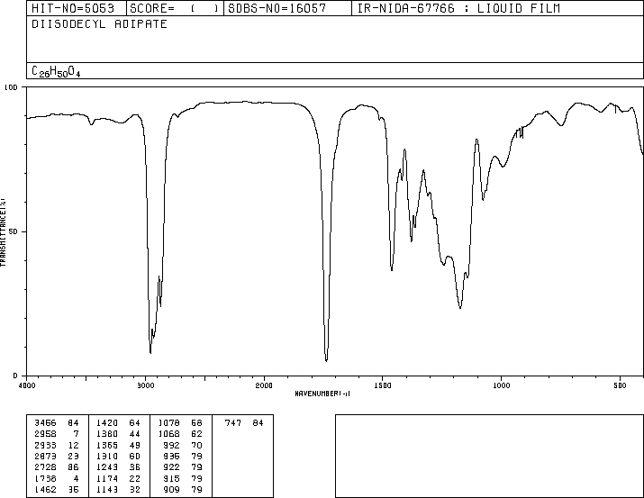
Task: Select the 50 tick label on y-axis
Action: (x=14, y=231)
